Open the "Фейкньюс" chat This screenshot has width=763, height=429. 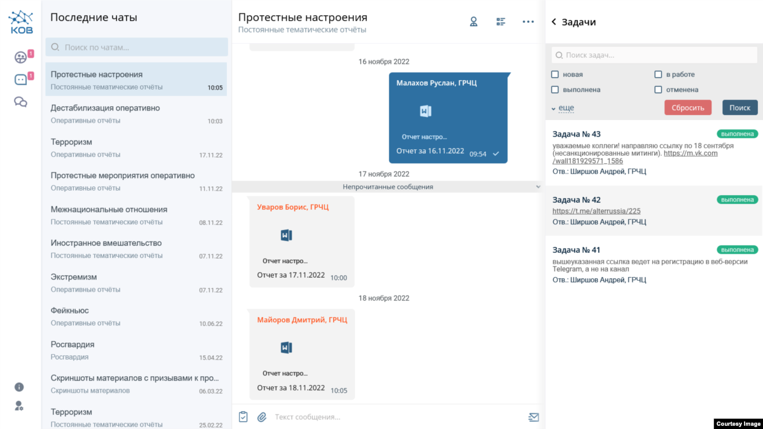tap(136, 316)
